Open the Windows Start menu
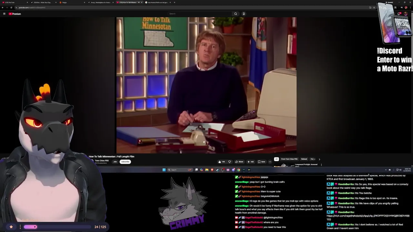This screenshot has height=232, width=413. click(x=164, y=170)
